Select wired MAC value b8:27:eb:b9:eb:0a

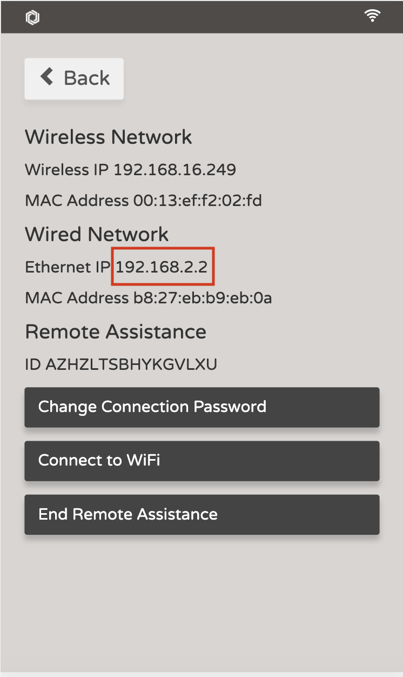pos(203,298)
